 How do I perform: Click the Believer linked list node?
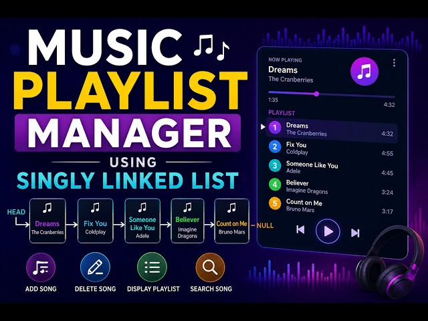(x=187, y=221)
